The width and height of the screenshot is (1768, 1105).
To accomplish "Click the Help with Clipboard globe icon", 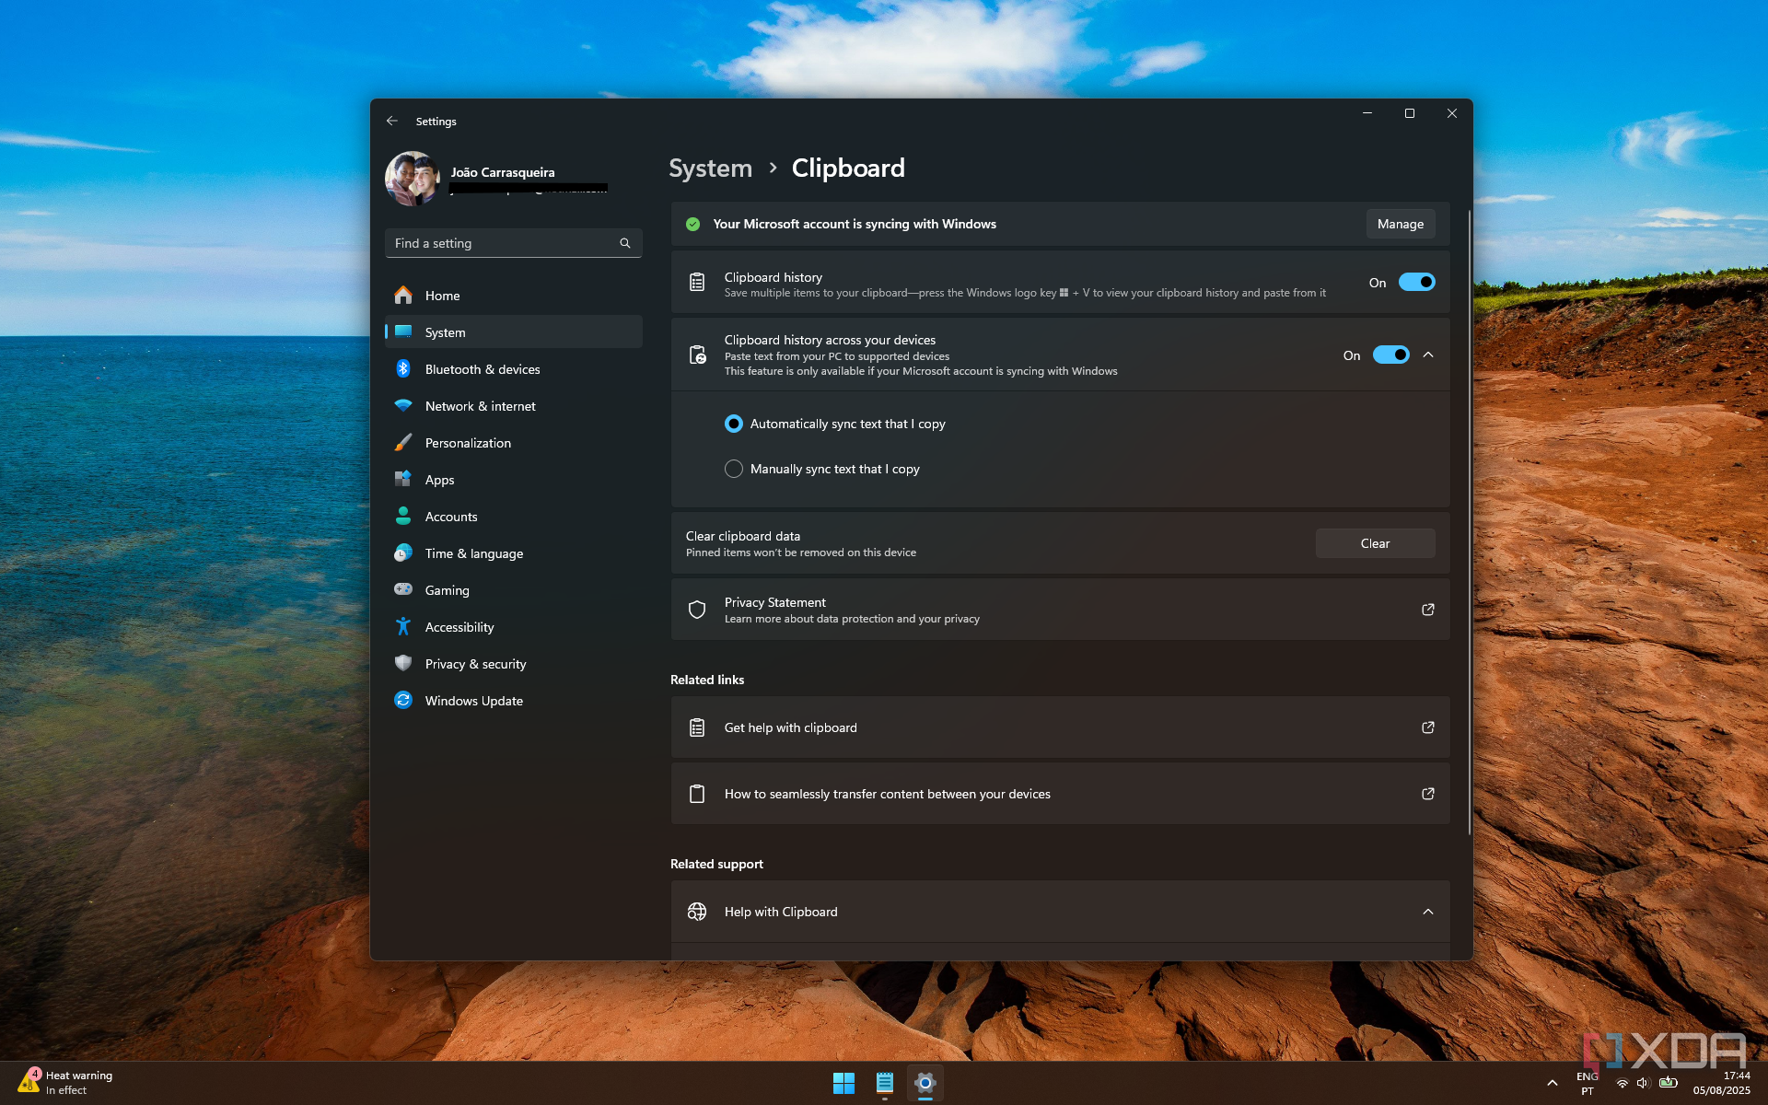I will (697, 912).
